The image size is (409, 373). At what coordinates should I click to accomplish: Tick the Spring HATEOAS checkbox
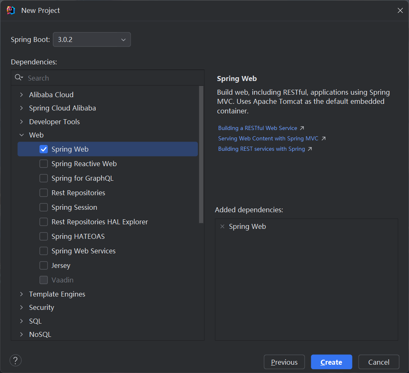coord(44,236)
